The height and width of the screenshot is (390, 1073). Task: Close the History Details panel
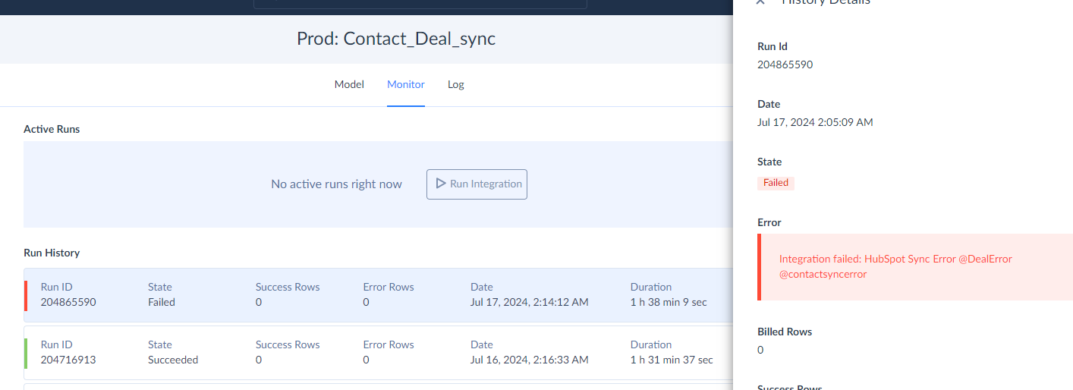click(x=760, y=2)
